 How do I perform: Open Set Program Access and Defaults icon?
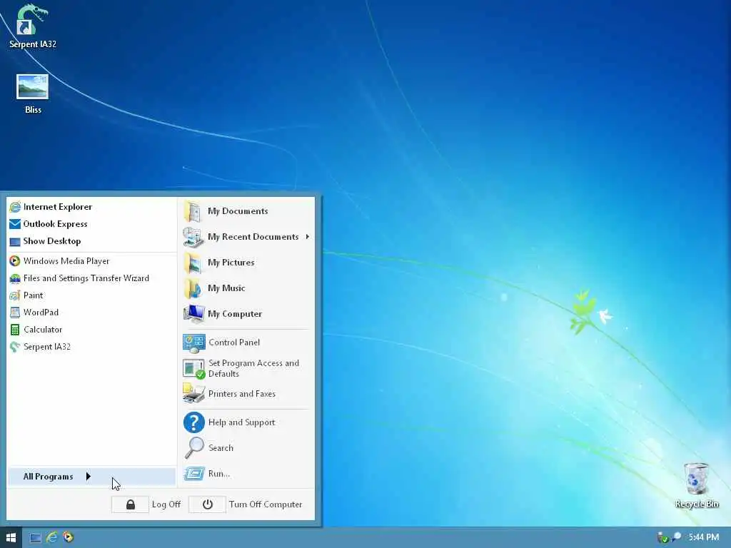coord(194,369)
